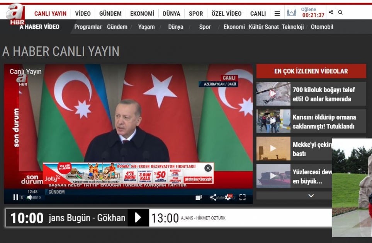
Task: Go to Programlar video section
Action: 88,27
